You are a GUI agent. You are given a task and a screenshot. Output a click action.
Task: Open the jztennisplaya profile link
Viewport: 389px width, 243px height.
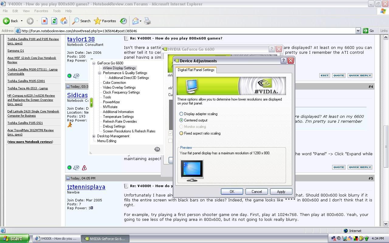point(86,187)
